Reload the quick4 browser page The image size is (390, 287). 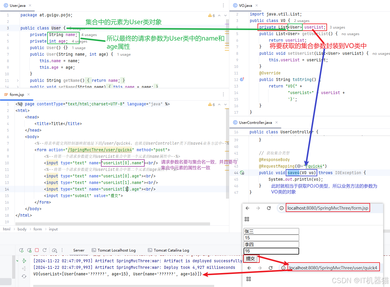pos(271,268)
